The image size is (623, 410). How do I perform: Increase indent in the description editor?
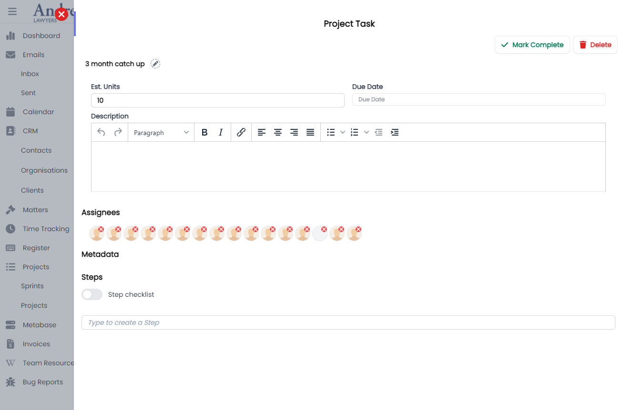[x=395, y=133]
